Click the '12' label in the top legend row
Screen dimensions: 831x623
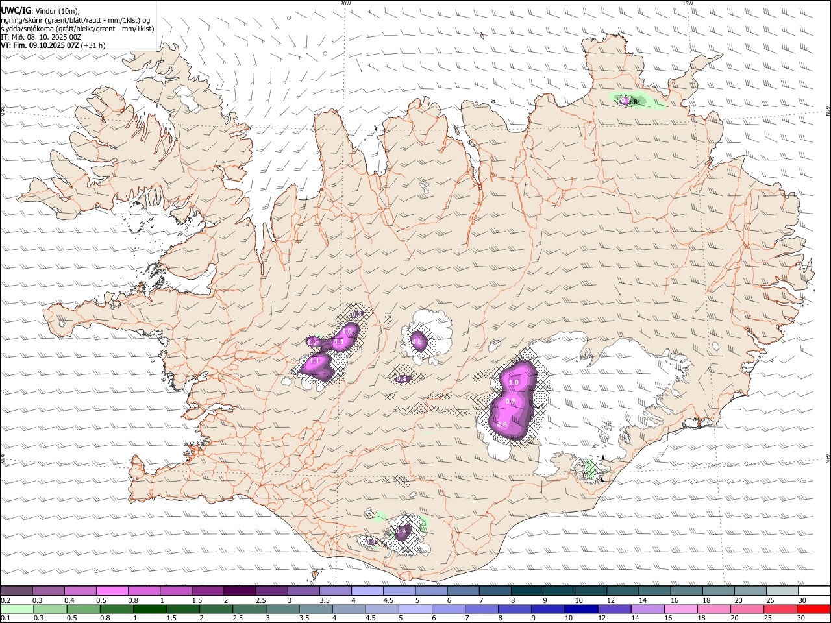pos(611,600)
